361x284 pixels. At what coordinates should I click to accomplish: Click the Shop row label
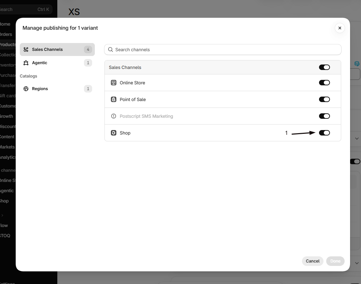point(125,133)
